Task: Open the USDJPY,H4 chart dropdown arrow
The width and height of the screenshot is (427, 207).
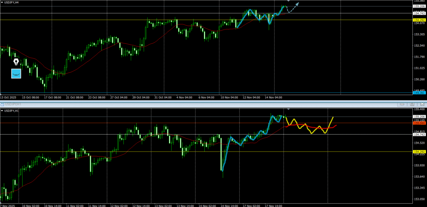Action: pyautogui.click(x=2, y=2)
